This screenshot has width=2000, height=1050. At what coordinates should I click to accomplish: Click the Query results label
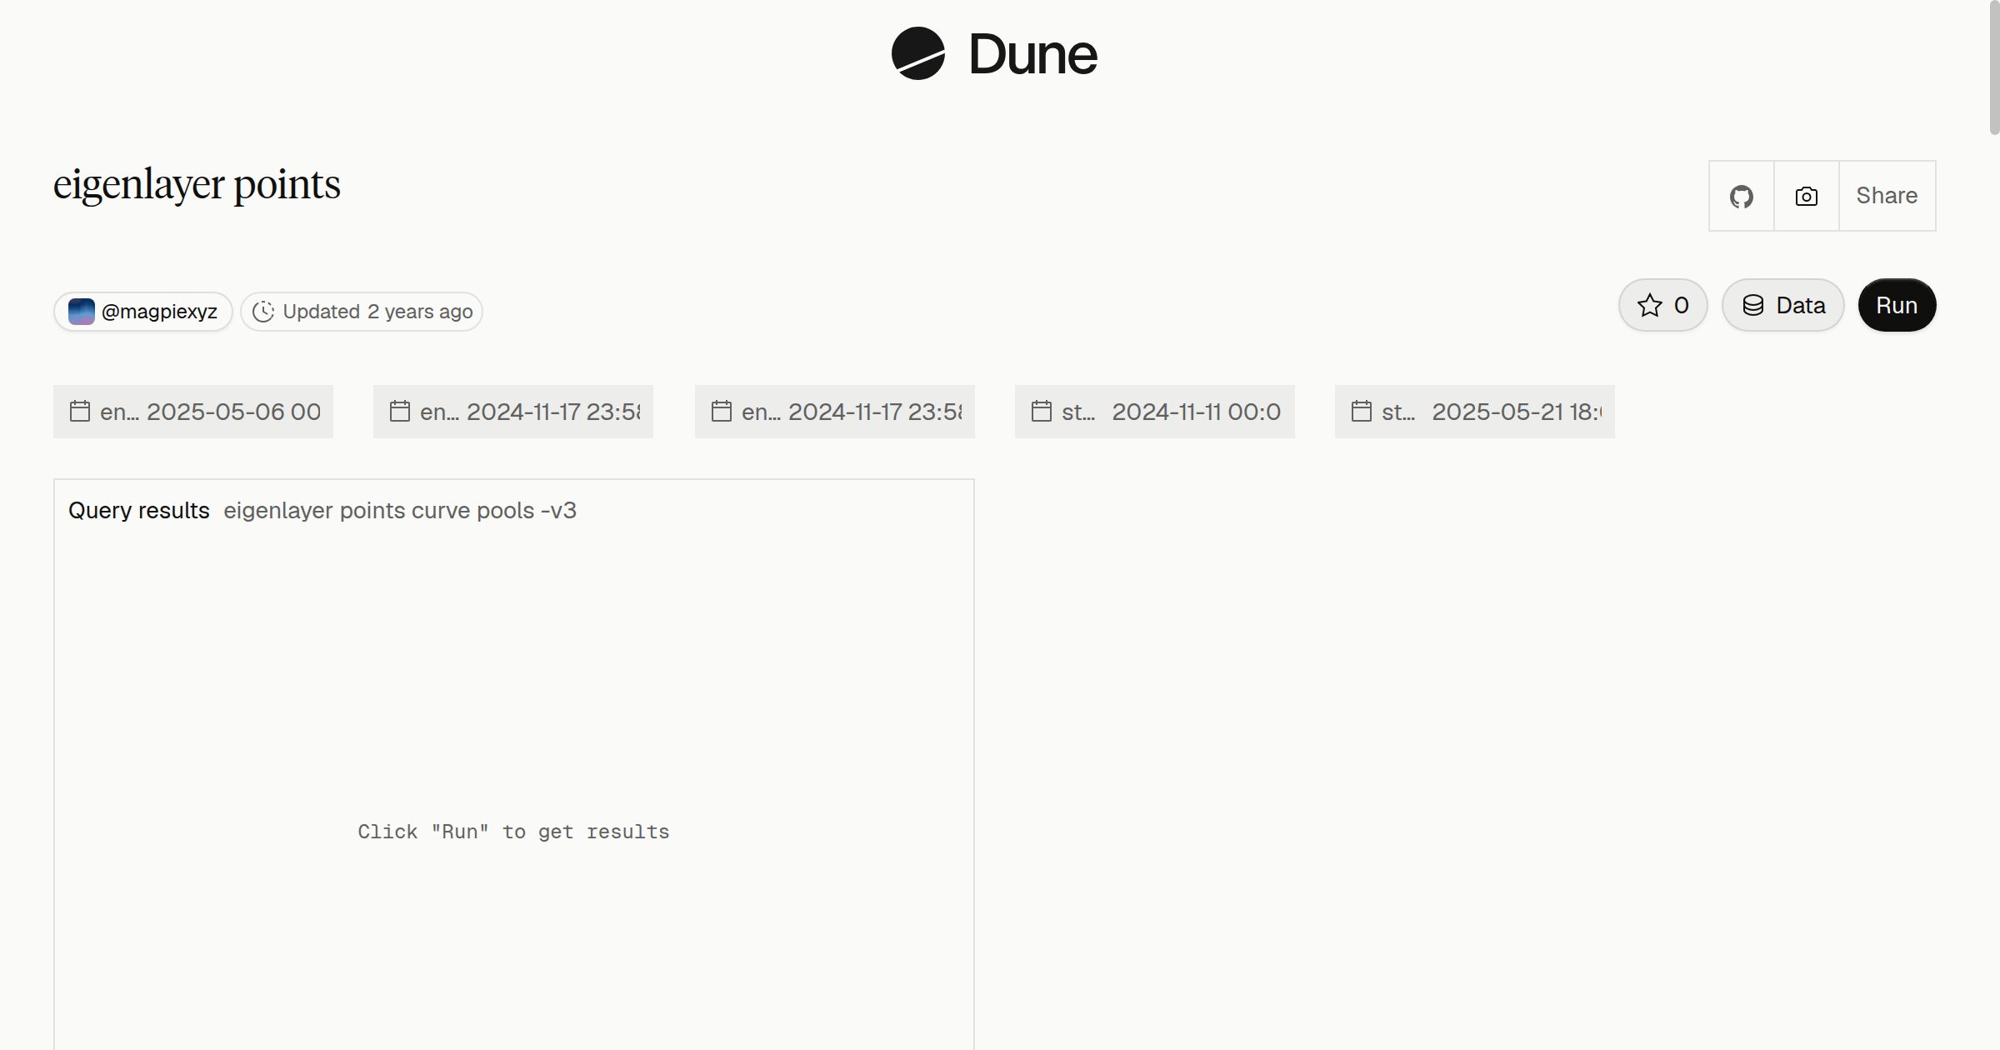pyautogui.click(x=139, y=510)
